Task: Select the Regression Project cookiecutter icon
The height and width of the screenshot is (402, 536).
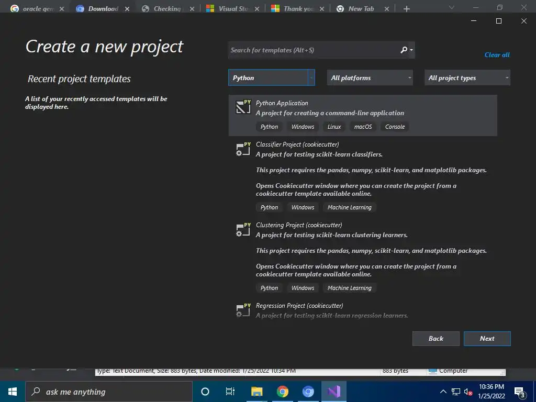Action: point(243,310)
